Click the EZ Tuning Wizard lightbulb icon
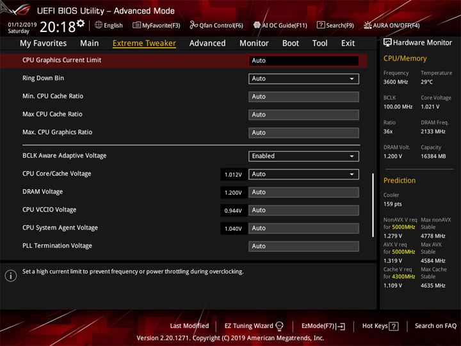 point(279,326)
